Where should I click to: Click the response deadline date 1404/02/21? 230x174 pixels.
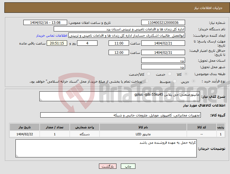(x=163, y=43)
